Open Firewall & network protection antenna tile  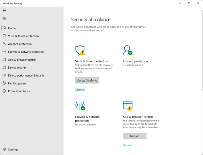click(80, 106)
